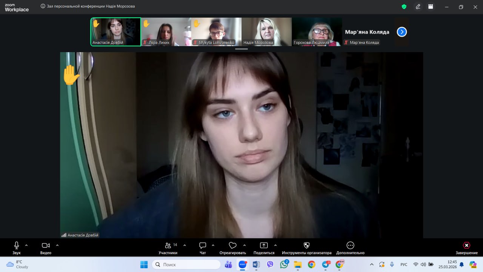
Task: Expand audio settings arrow next to Звук
Action: 26,245
